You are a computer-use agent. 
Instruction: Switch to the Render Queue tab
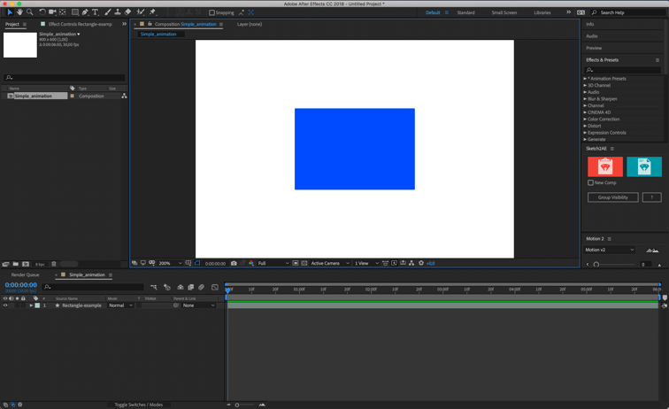(25, 275)
